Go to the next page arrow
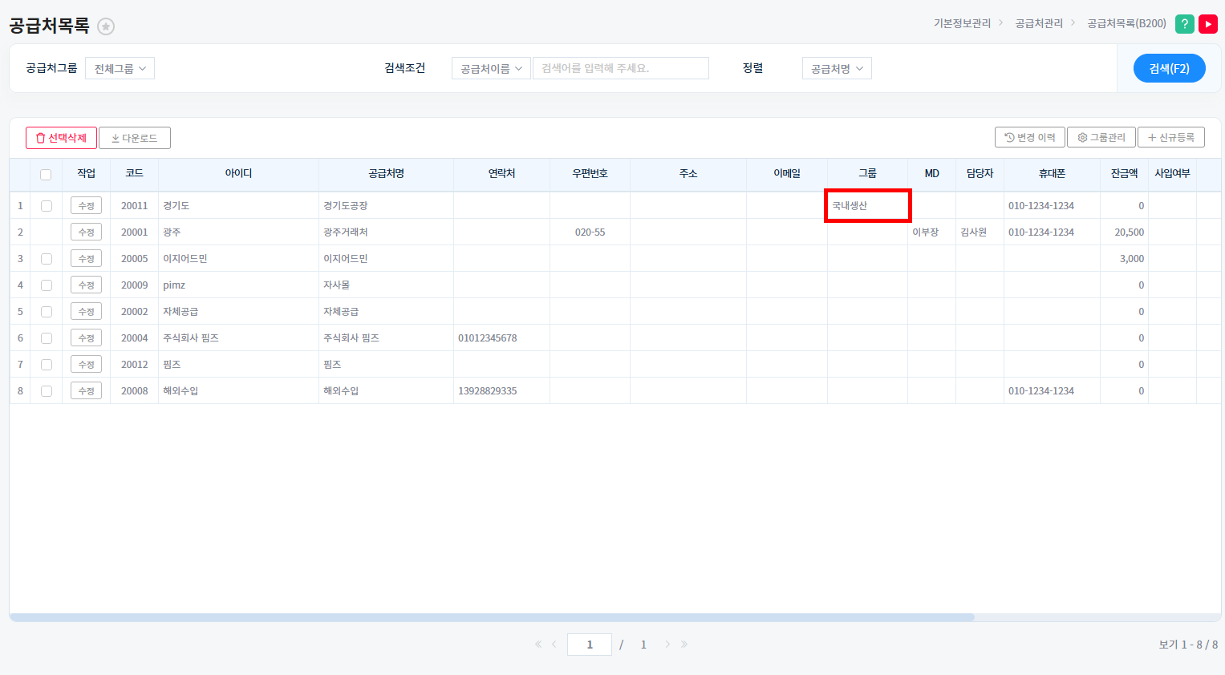The height and width of the screenshot is (675, 1225). 667,645
